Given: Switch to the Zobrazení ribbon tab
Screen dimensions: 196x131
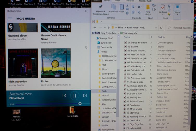Looking at the screenshot, I should click(130, 1).
